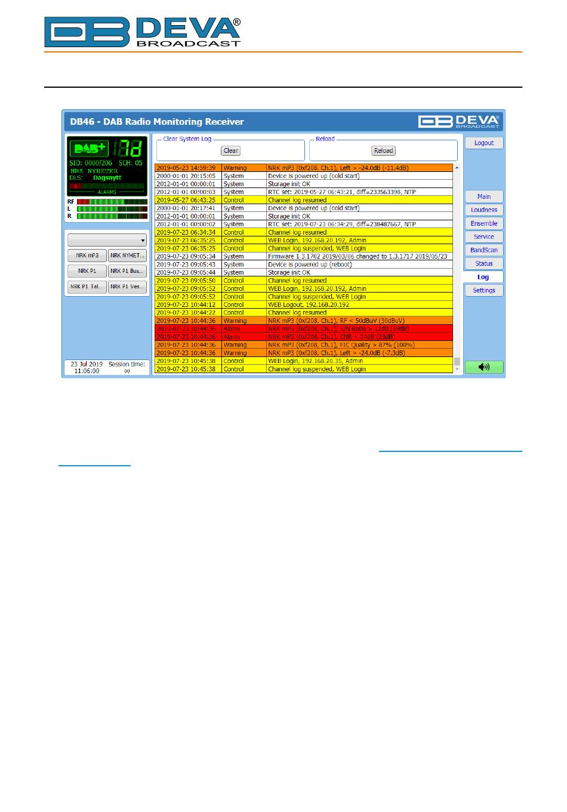567x812 pixels.
Task: Click the '2000-01-01 20:15:05' timestamp cell
Action: pyautogui.click(x=188, y=176)
